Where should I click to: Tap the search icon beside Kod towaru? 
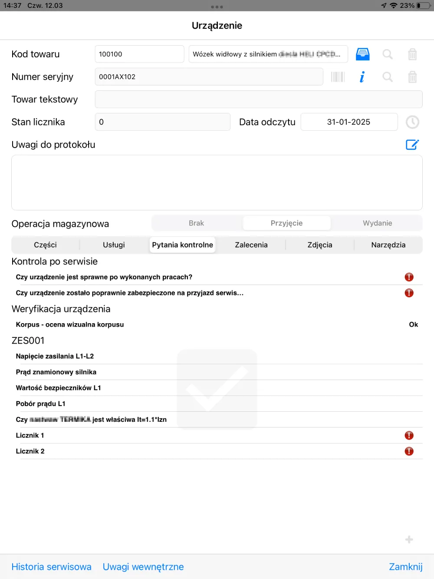pos(388,54)
